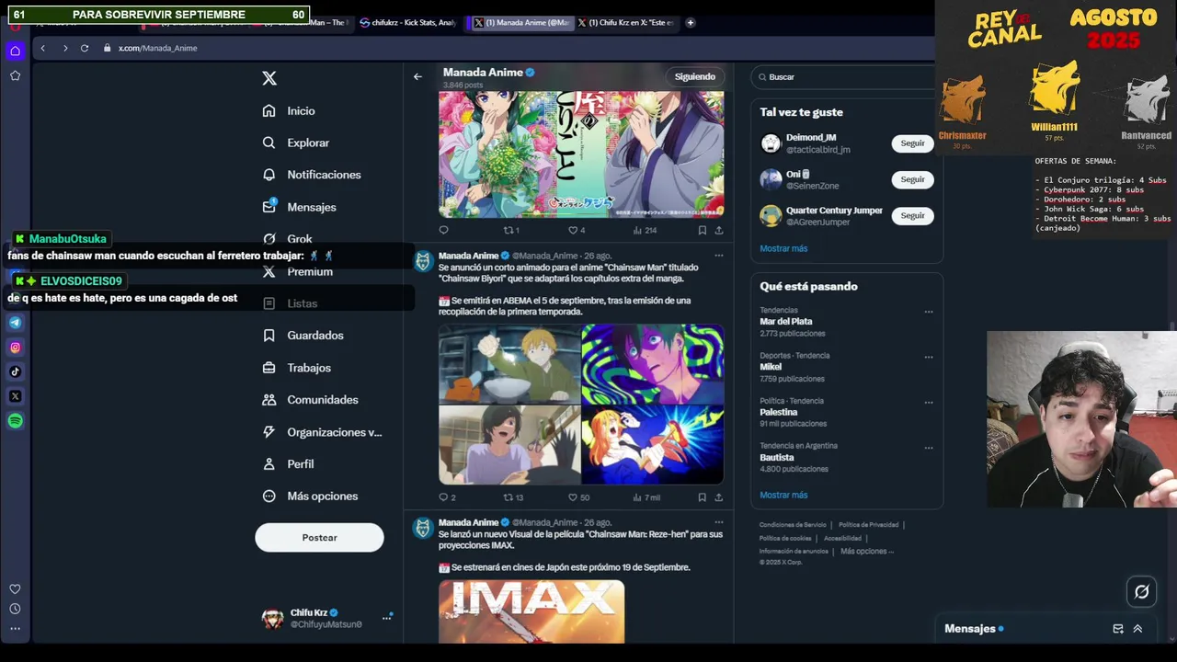Viewport: 1177px width, 662px height.
Task: Click the Siguiendo button
Action: pyautogui.click(x=695, y=76)
